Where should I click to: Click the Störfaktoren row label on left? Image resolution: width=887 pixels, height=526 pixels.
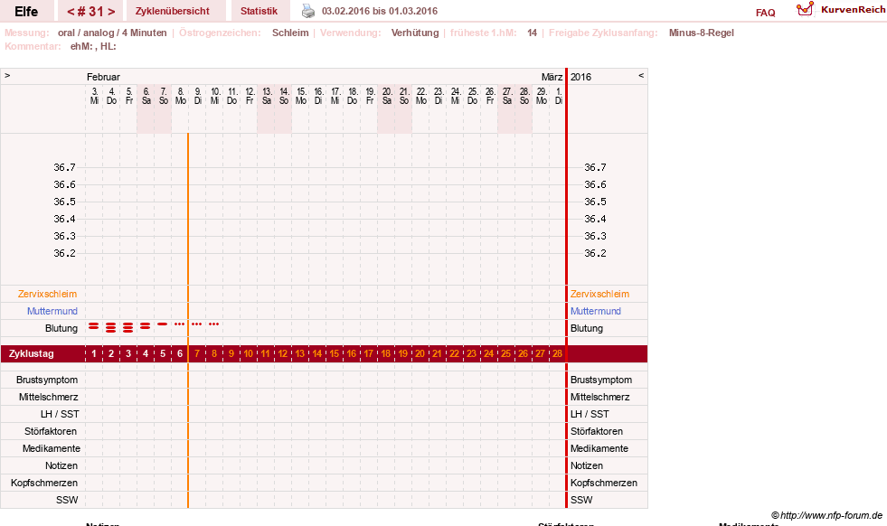pos(51,431)
